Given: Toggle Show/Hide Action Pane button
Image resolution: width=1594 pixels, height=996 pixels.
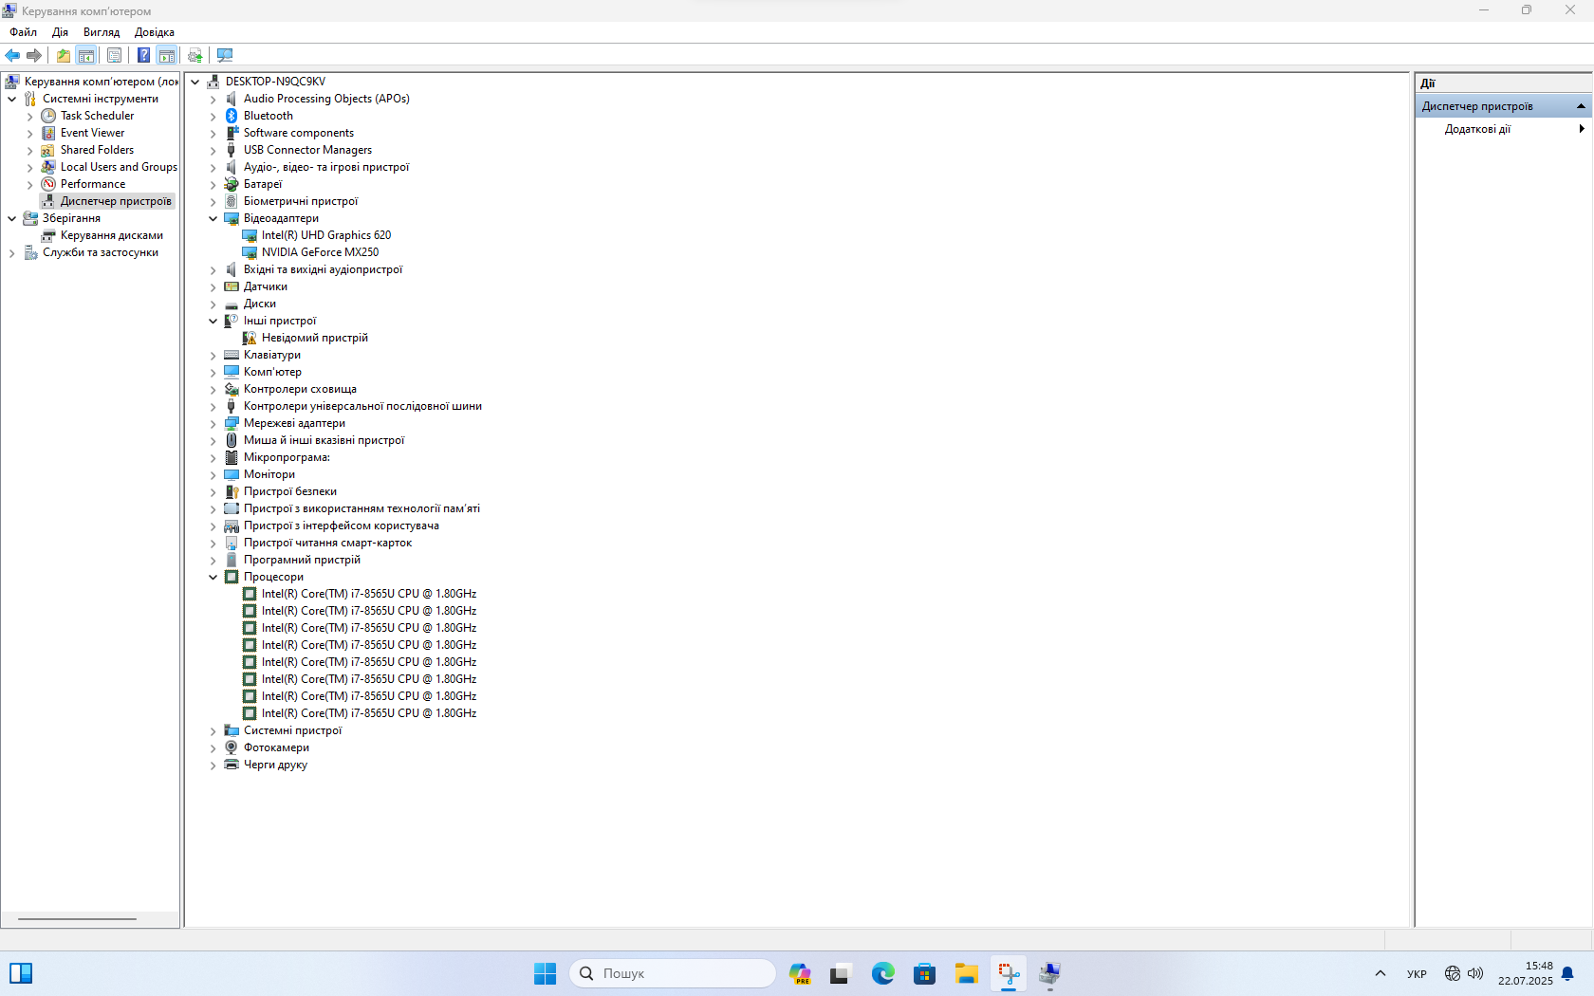Looking at the screenshot, I should click(x=167, y=55).
